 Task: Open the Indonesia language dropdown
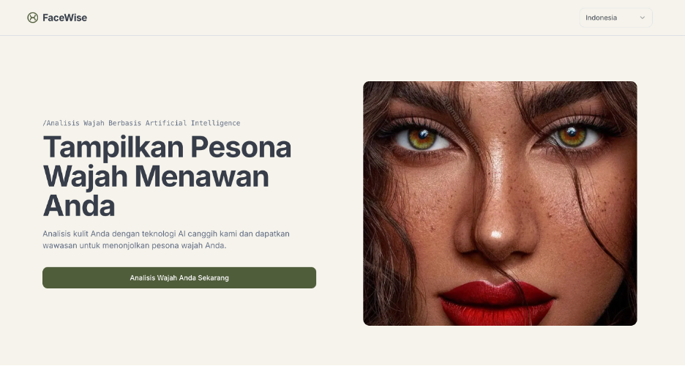click(616, 18)
